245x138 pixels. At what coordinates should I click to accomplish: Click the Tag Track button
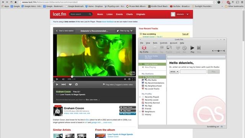click(127, 110)
